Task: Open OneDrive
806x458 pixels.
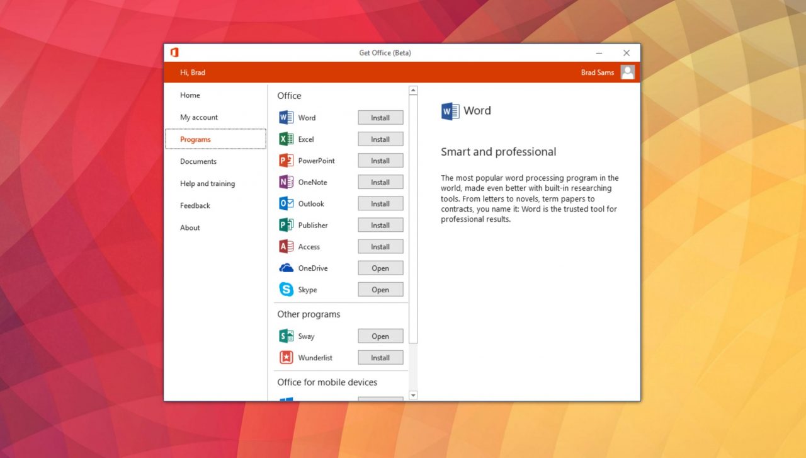Action: [380, 268]
